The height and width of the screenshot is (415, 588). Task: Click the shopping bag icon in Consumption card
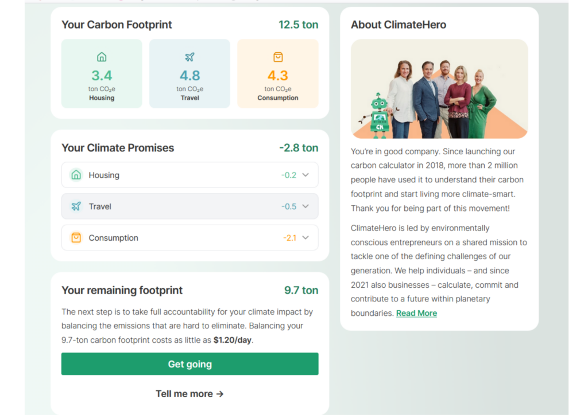click(x=278, y=57)
